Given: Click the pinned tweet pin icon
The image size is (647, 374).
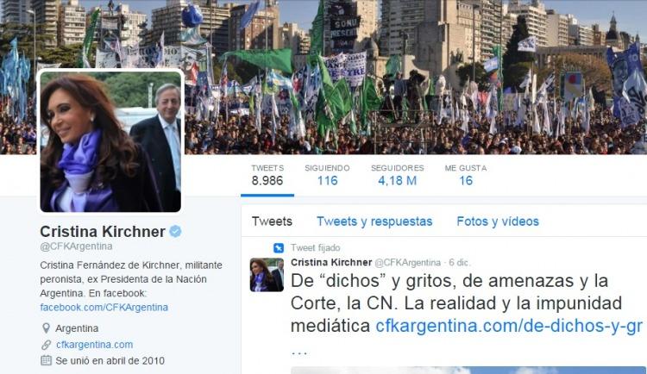Looking at the screenshot, I should tap(279, 248).
